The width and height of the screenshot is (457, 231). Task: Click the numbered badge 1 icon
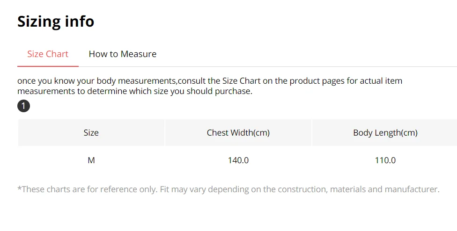[x=23, y=106]
